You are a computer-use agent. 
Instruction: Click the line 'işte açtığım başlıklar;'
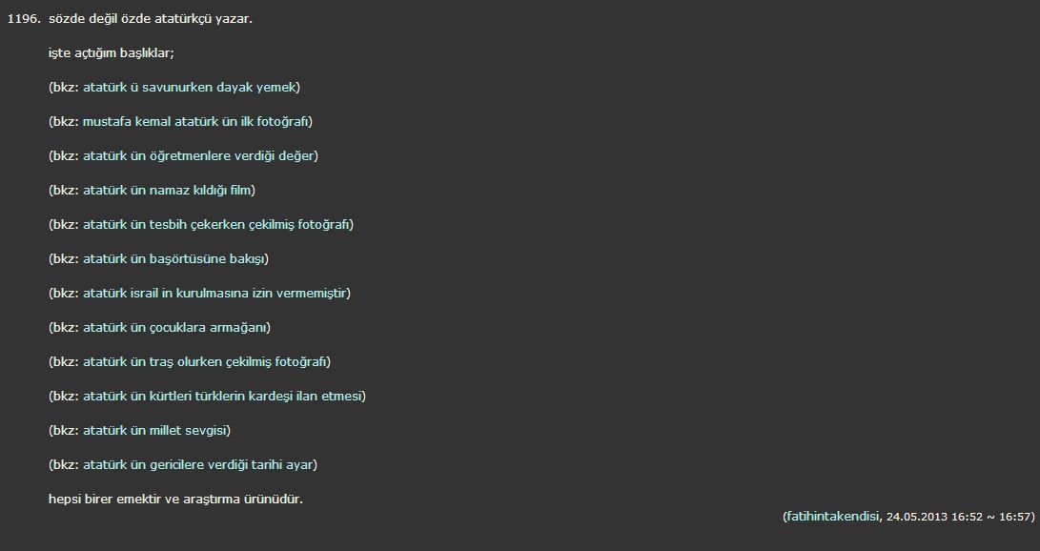[112, 53]
